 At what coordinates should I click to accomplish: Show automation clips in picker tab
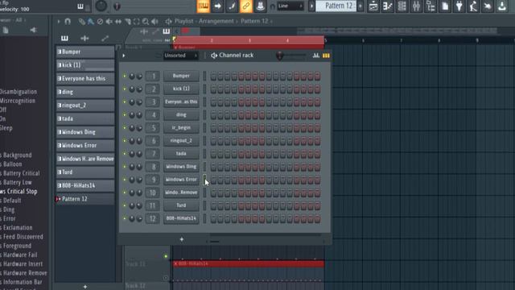(x=105, y=39)
